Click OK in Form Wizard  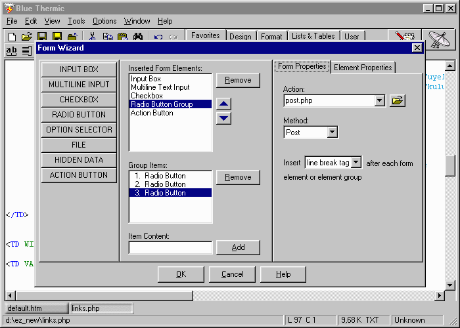click(181, 274)
